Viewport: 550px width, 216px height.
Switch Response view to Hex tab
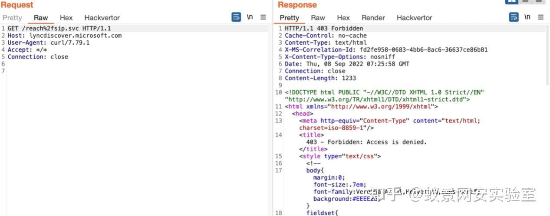pyautogui.click(x=343, y=18)
